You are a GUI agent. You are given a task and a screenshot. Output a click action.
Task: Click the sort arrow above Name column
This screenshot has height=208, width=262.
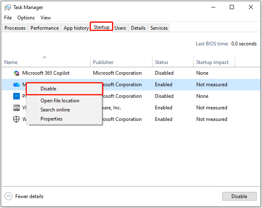click(44, 57)
